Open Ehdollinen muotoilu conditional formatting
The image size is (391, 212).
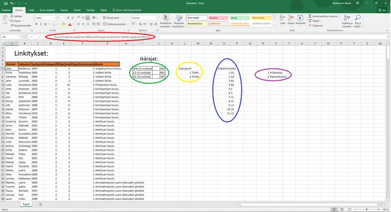[x=166, y=21]
